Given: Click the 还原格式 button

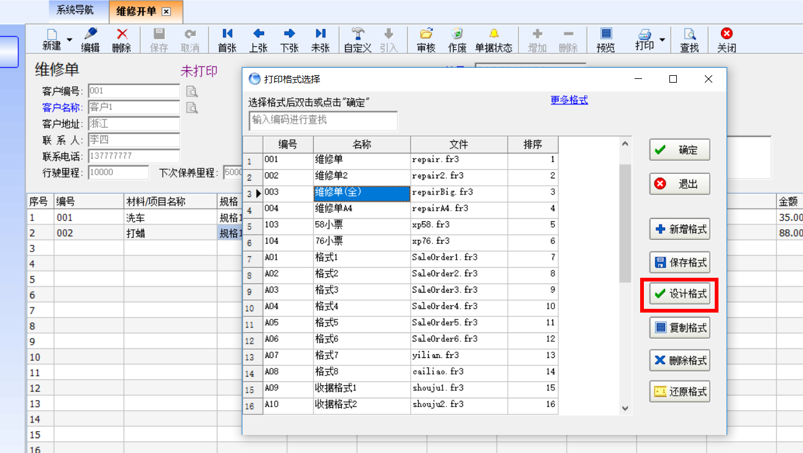Looking at the screenshot, I should (679, 392).
